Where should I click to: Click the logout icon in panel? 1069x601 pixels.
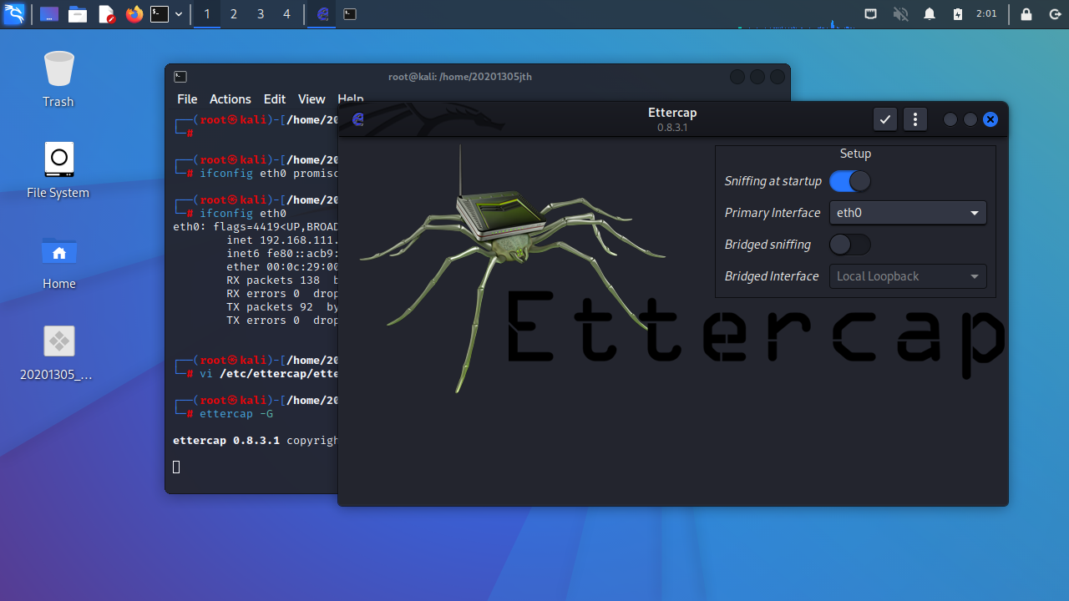pos(1054,13)
